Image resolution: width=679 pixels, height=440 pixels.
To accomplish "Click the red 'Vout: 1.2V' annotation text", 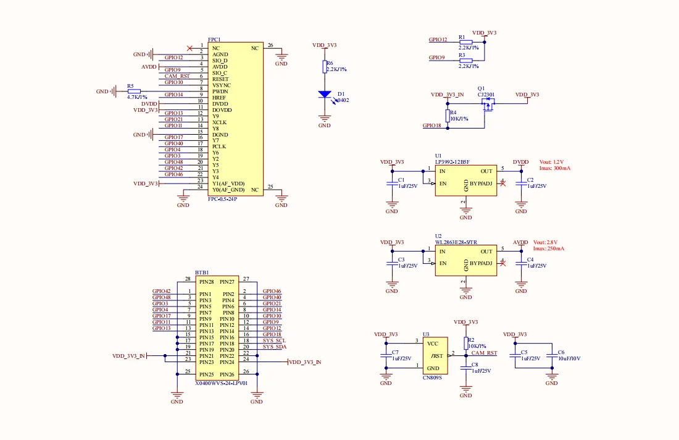I will click(551, 162).
